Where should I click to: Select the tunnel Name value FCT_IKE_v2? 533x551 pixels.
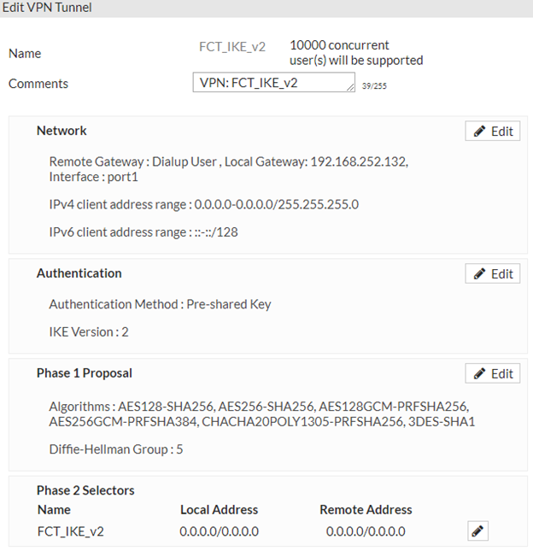(232, 46)
